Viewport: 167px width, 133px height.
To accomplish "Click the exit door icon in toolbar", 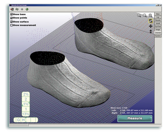I will click(x=12, y=9).
